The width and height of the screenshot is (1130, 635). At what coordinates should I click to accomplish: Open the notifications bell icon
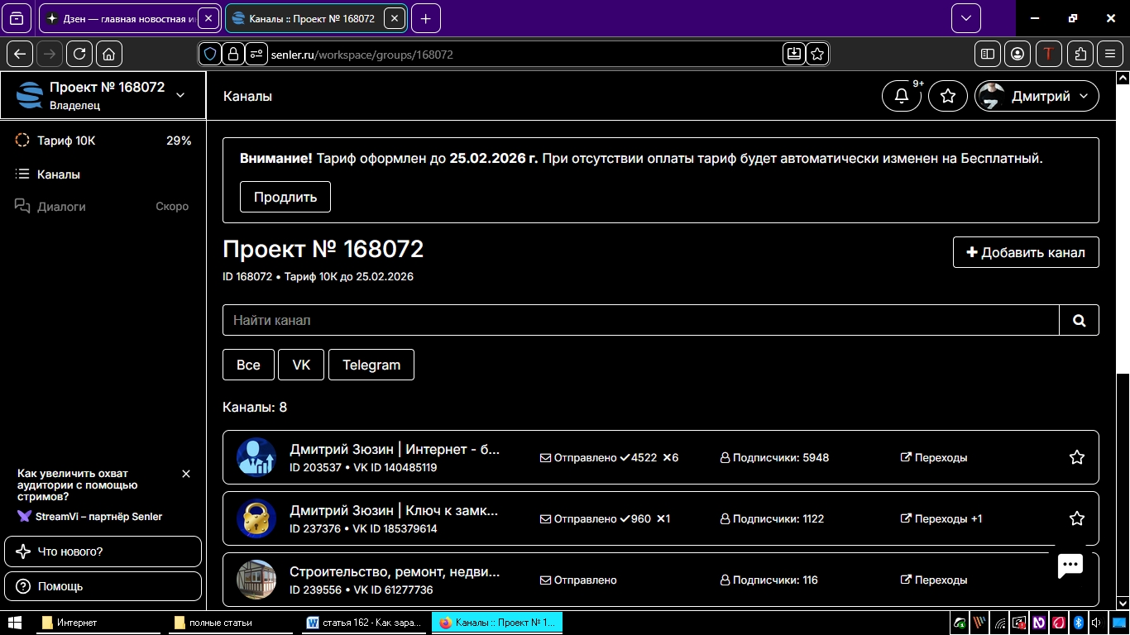tap(902, 96)
